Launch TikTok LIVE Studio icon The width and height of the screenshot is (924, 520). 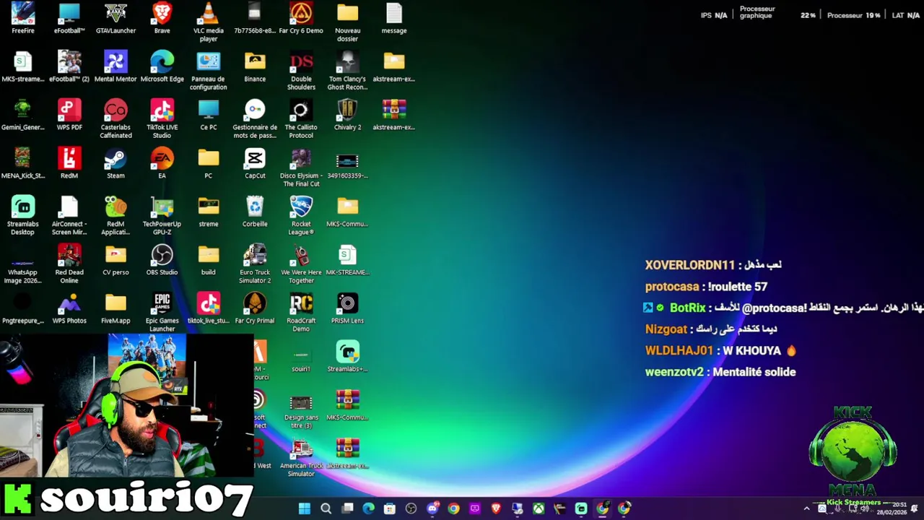(x=162, y=118)
